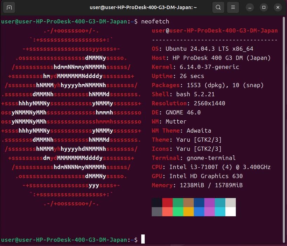Click the Kernel: 6.14.0-37-generic text
The image size is (287, 246).
pyautogui.click(x=196, y=67)
